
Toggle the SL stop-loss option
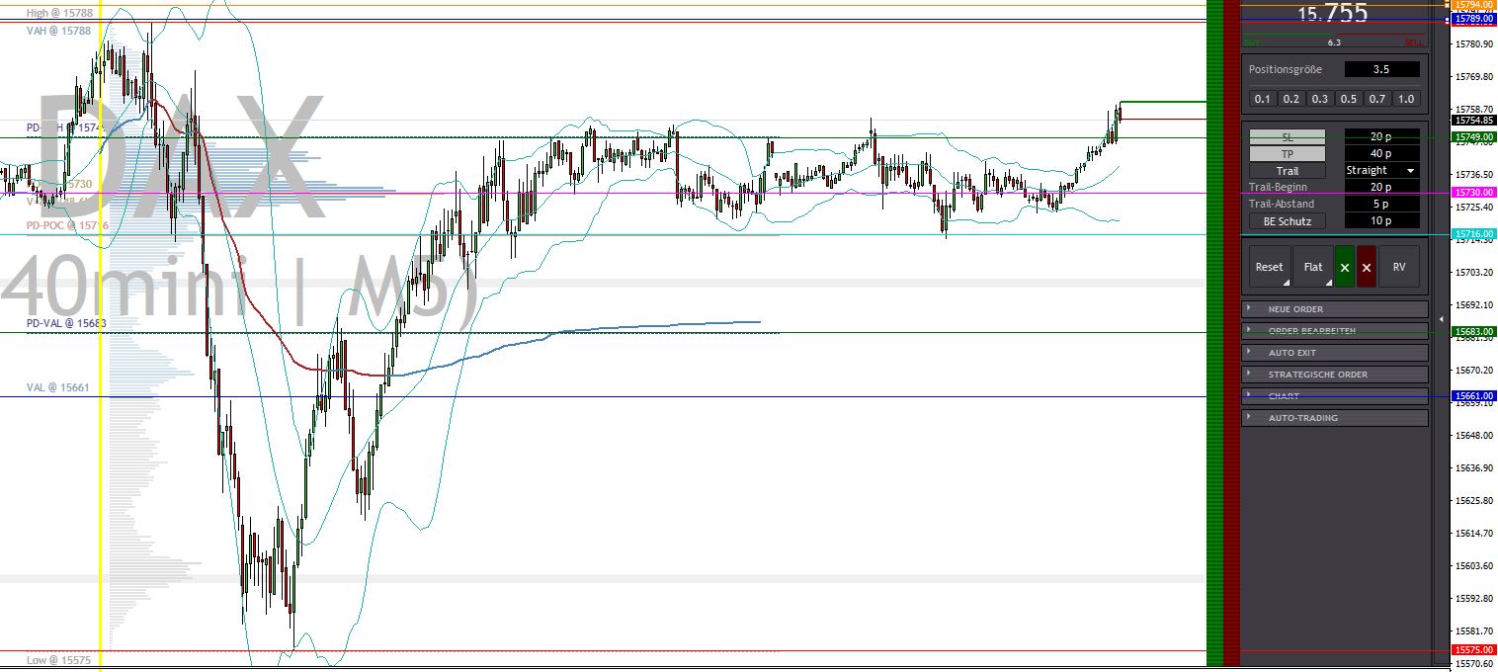(x=1287, y=137)
